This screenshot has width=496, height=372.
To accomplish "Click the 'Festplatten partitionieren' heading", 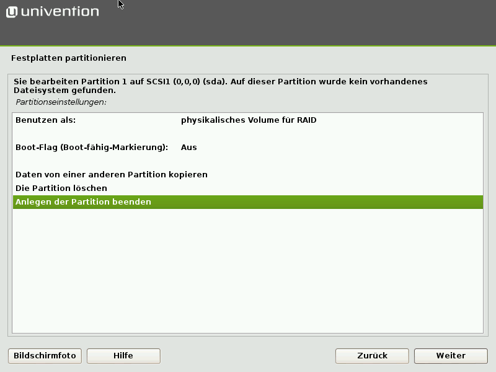I will tap(69, 58).
